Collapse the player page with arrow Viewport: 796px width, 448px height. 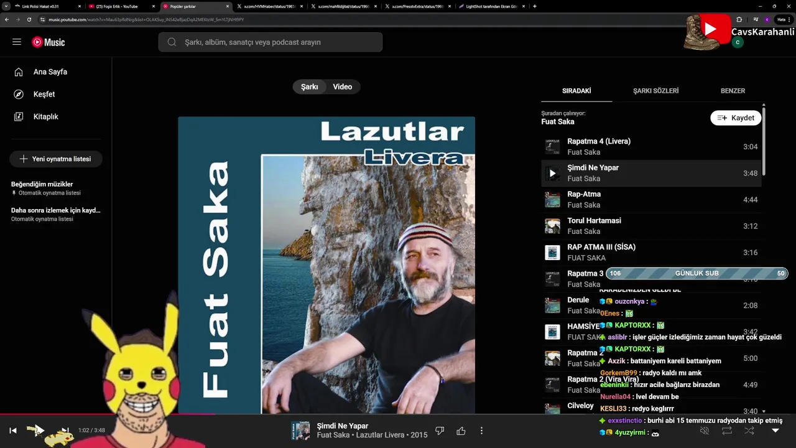click(x=775, y=431)
